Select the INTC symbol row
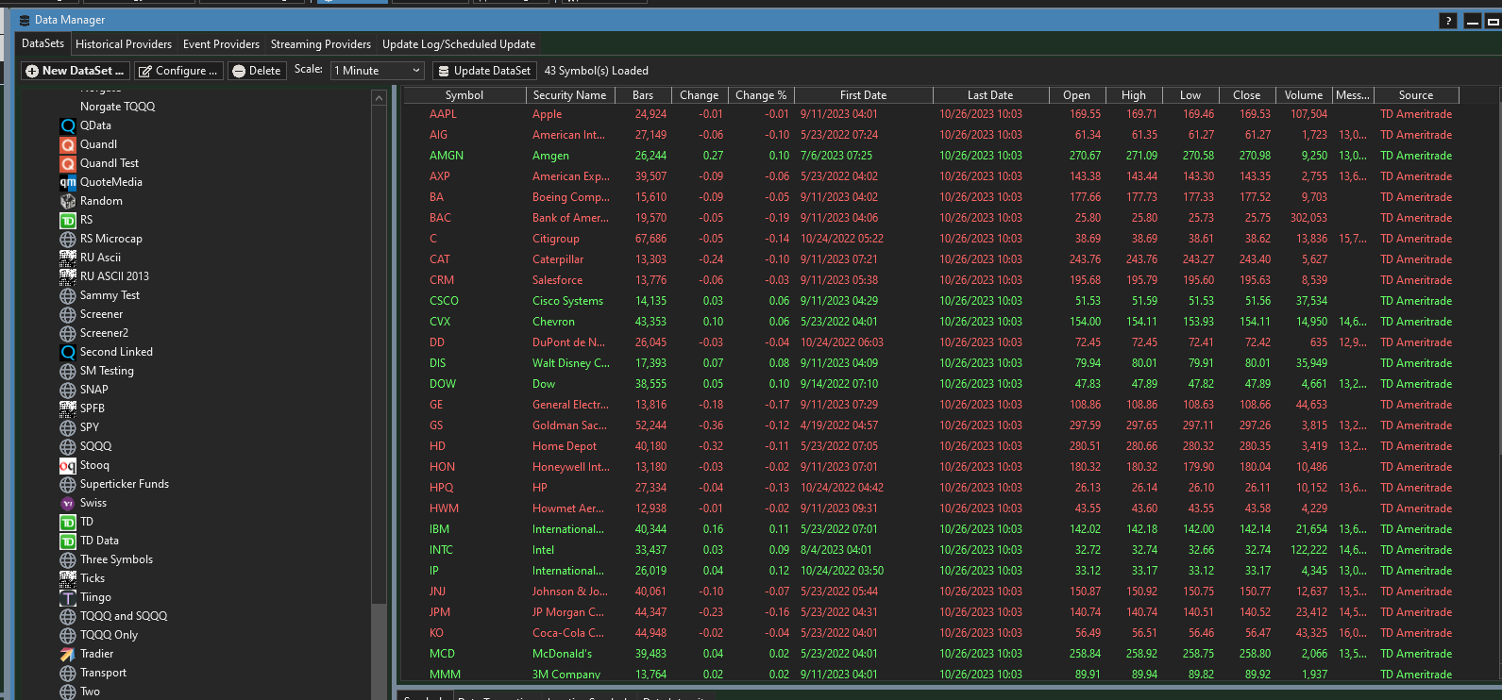The width and height of the screenshot is (1502, 700). pos(931,550)
